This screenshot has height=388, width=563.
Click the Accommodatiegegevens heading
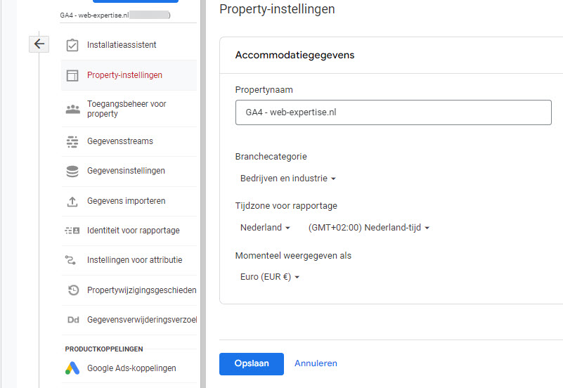[x=295, y=55]
